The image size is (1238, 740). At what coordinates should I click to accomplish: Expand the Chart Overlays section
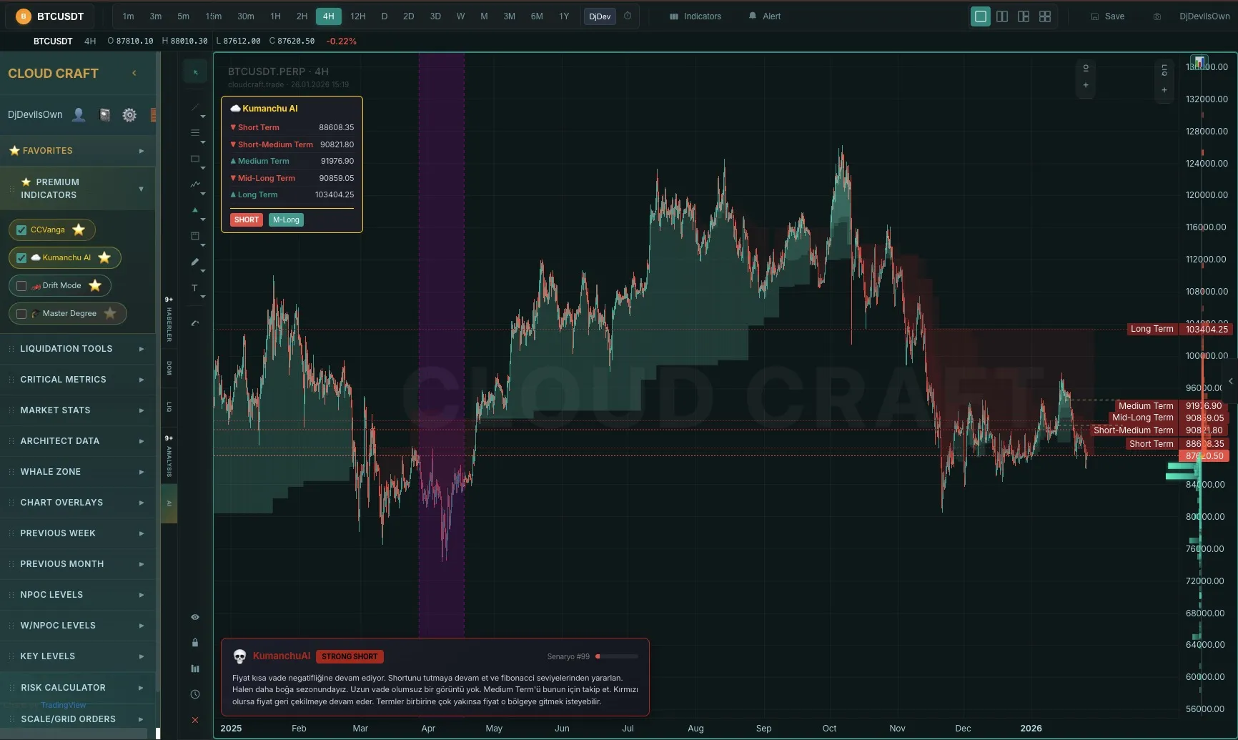click(78, 503)
